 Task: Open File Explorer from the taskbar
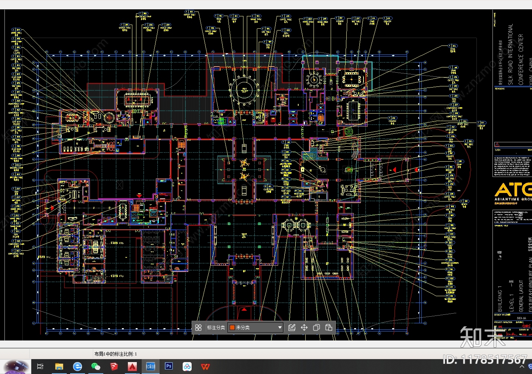click(59, 367)
